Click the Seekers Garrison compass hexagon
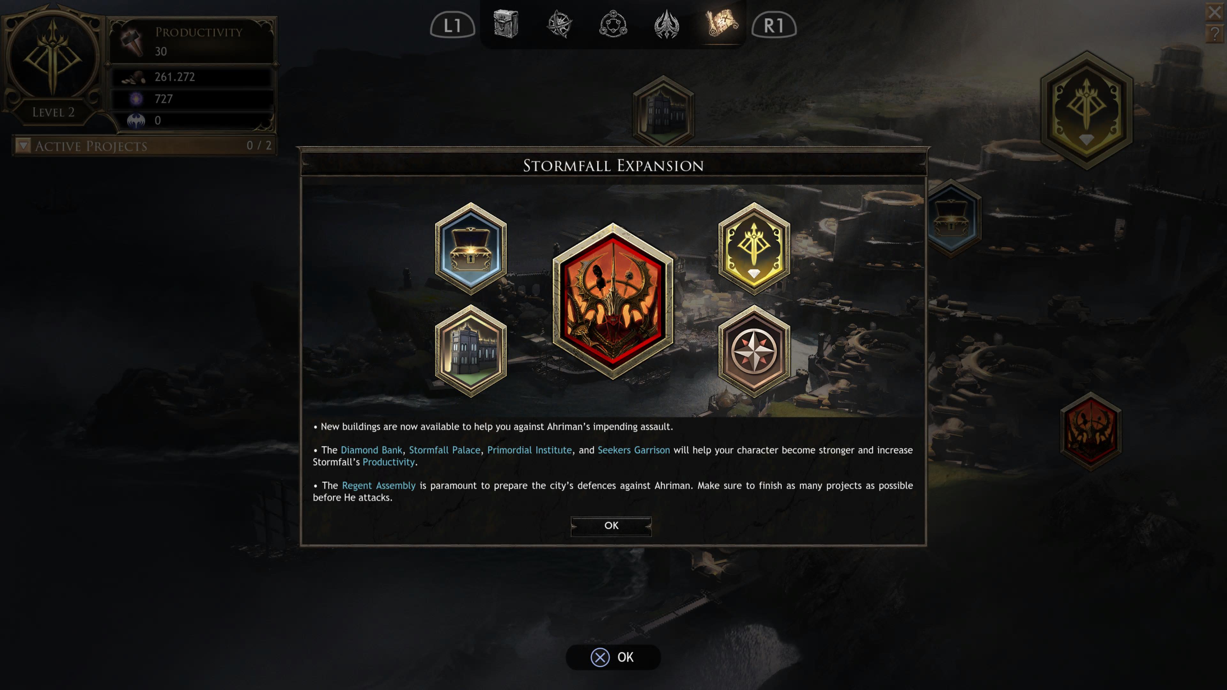 click(x=754, y=351)
